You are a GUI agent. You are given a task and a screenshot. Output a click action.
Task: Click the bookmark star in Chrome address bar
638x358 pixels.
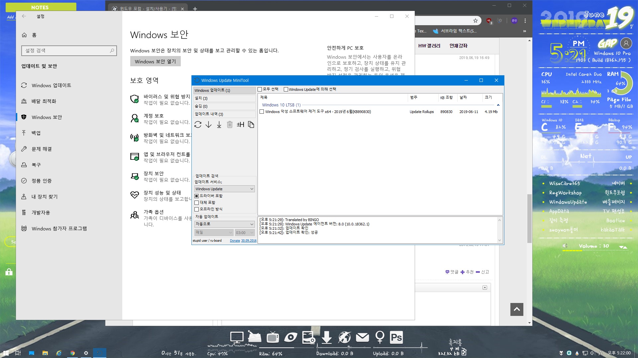476,21
